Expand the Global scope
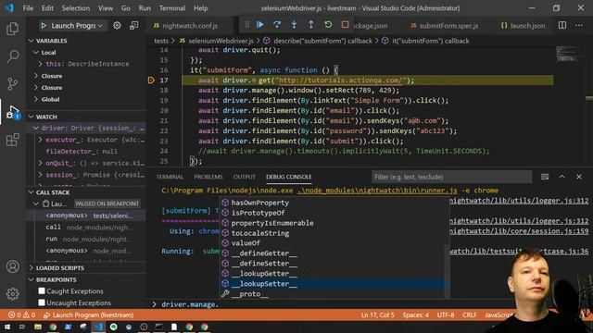Screen dimensions: 593x333 (36, 99)
